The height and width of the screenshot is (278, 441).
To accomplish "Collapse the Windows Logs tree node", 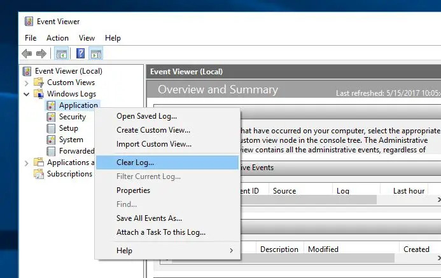I will 26,94.
